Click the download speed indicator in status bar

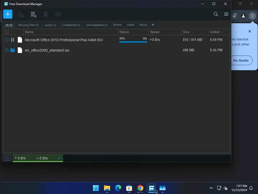click(20, 158)
